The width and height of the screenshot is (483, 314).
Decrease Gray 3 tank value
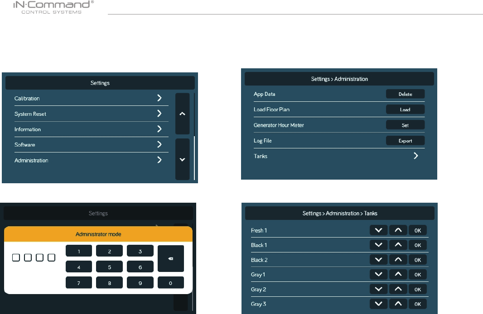tap(379, 304)
